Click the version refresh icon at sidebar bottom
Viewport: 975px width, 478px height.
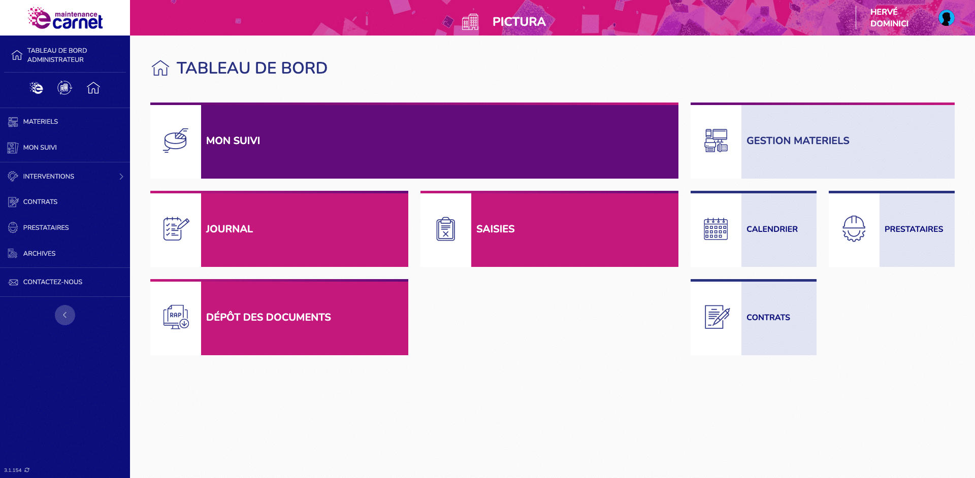[x=27, y=470]
